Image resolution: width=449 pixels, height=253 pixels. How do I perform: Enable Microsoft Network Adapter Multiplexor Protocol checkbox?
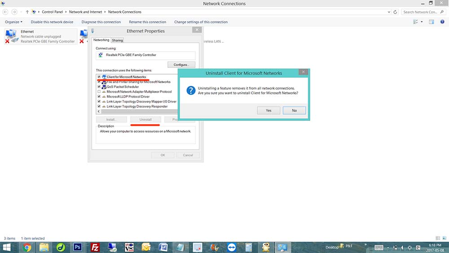[99, 92]
